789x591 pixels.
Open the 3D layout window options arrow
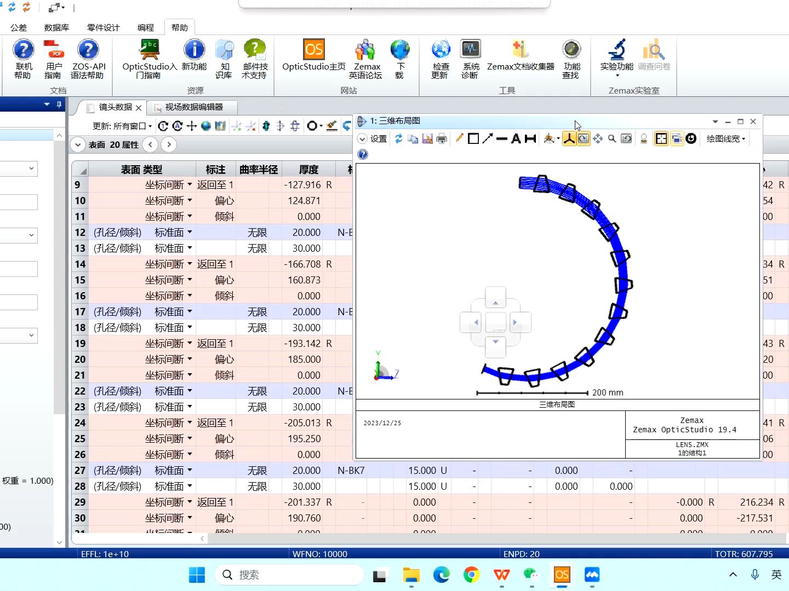coord(715,121)
